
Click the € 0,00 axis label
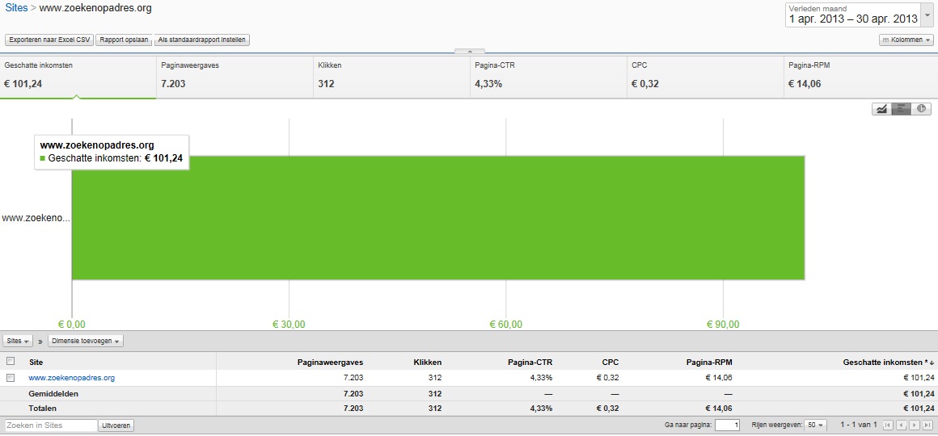[x=72, y=325]
